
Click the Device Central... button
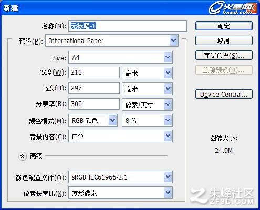pyautogui.click(x=224, y=94)
